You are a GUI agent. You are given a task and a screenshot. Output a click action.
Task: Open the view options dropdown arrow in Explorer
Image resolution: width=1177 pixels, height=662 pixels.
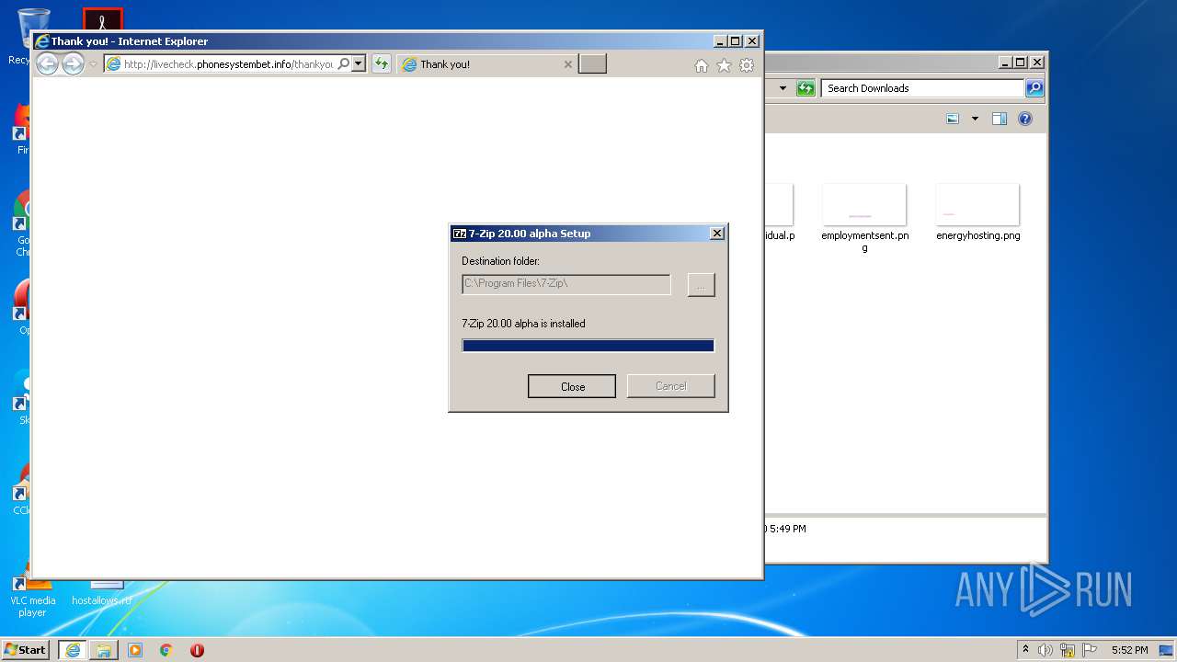point(975,119)
